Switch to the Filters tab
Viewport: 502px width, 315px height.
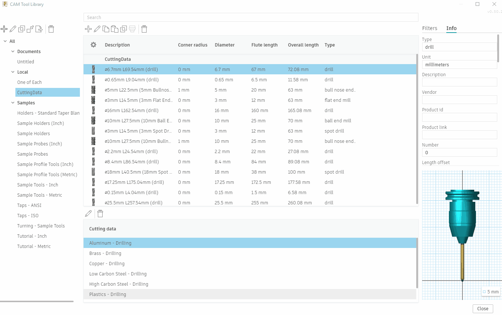(x=429, y=28)
